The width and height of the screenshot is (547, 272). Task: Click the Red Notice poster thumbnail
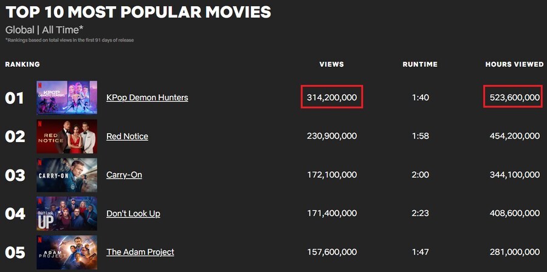(x=67, y=136)
